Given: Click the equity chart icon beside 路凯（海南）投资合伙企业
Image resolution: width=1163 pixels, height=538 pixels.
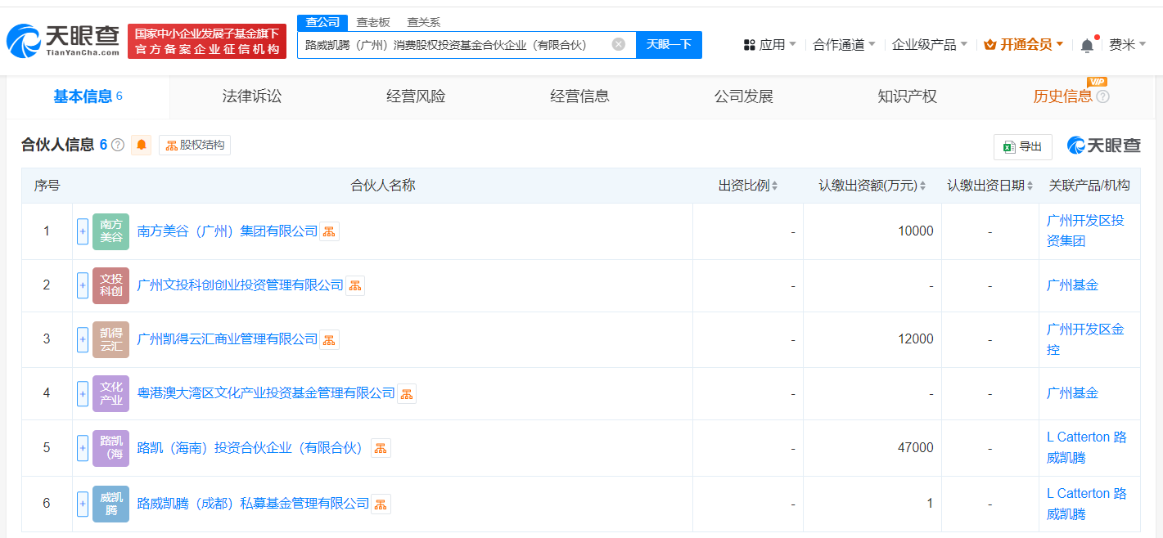Looking at the screenshot, I should pyautogui.click(x=381, y=447).
